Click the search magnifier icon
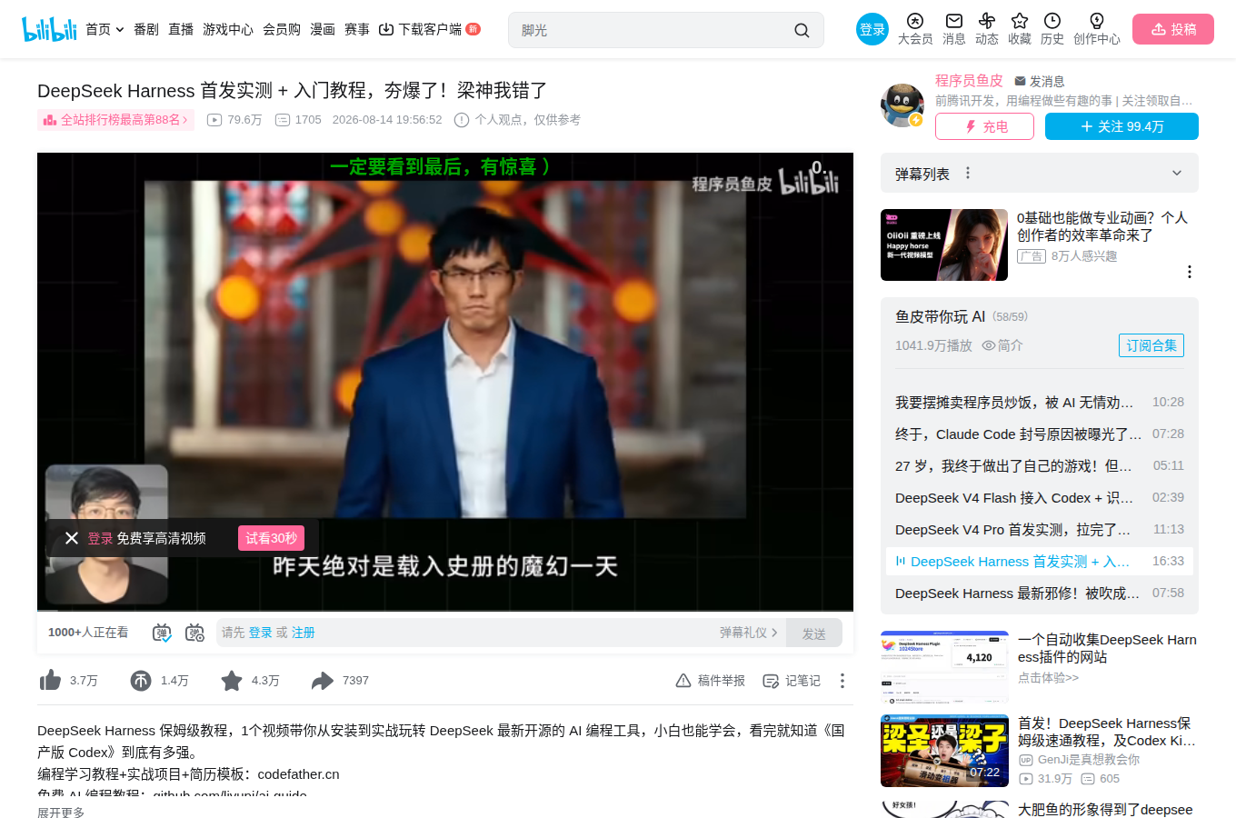Screen dimensions: 1236x818 (802, 30)
